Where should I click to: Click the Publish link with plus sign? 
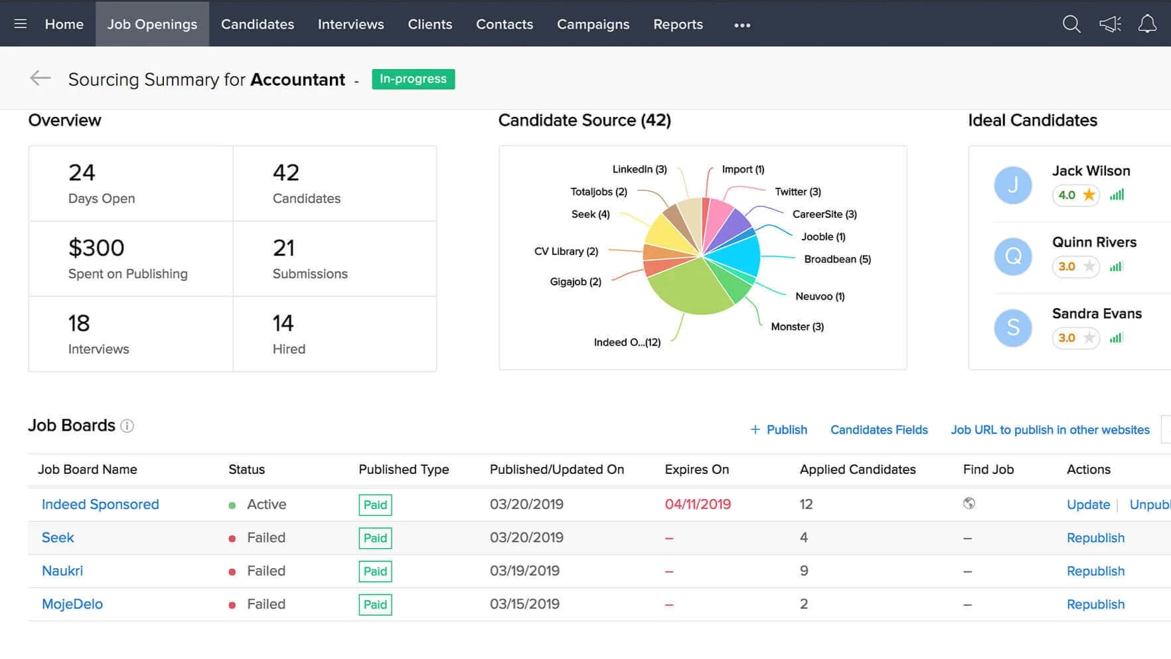coord(779,429)
